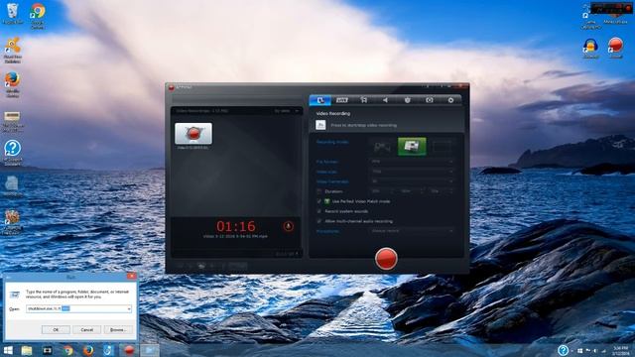Expand the Microphone device dropdown
The height and width of the screenshot is (357, 635).
(412, 231)
